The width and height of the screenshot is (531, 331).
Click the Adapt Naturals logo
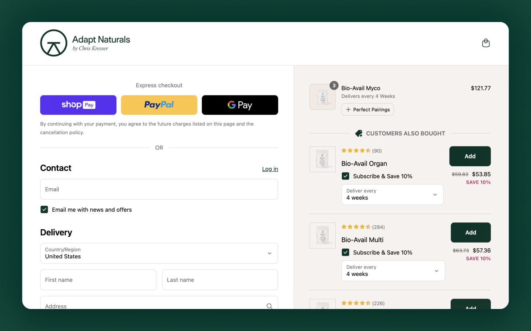coord(85,43)
